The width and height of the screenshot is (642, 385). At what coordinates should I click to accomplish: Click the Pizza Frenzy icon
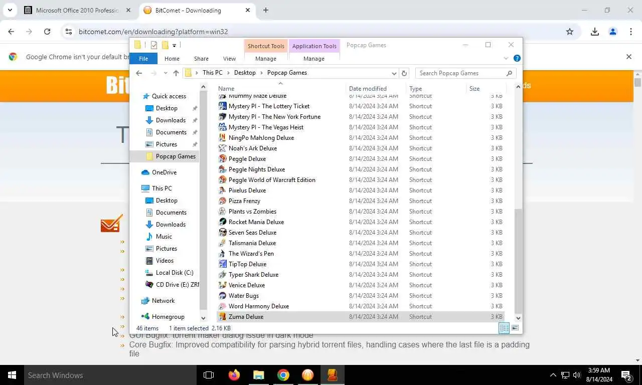pyautogui.click(x=223, y=201)
